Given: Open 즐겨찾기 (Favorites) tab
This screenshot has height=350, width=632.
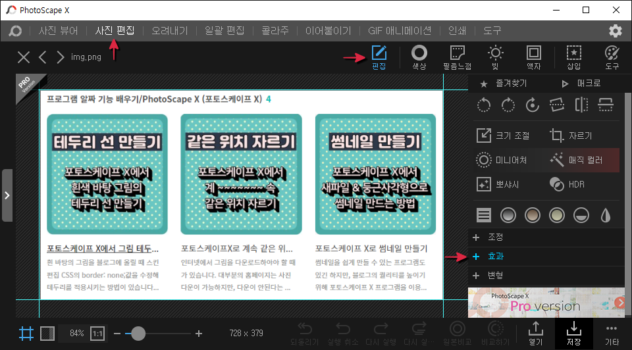Looking at the screenshot, I should click(504, 84).
